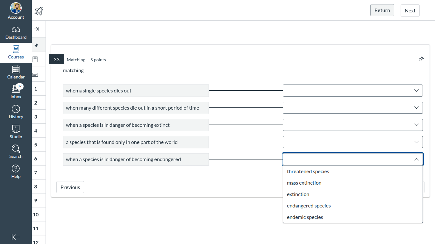Jump to question 7 in the navigator
435x244 pixels.
[x=36, y=173]
